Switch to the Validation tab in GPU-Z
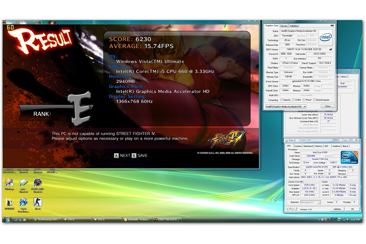This screenshot has width=366, height=244. coord(294,26)
